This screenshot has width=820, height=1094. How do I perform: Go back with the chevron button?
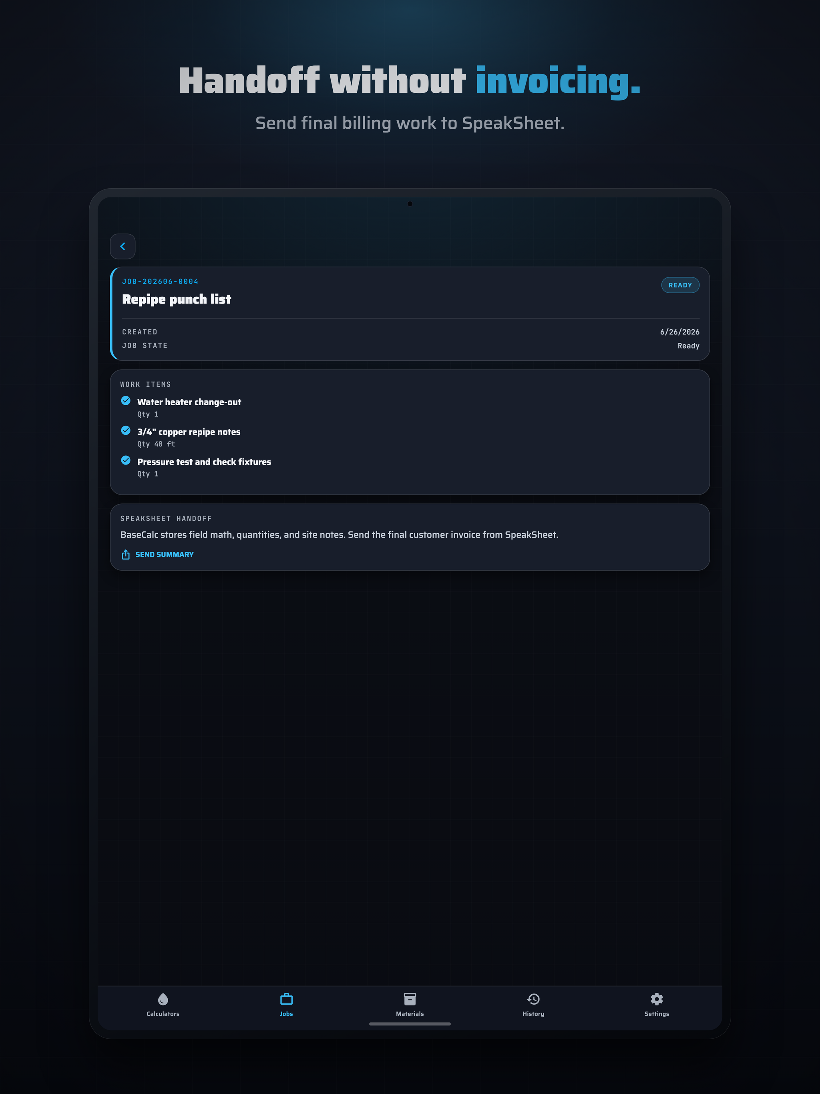tap(123, 246)
